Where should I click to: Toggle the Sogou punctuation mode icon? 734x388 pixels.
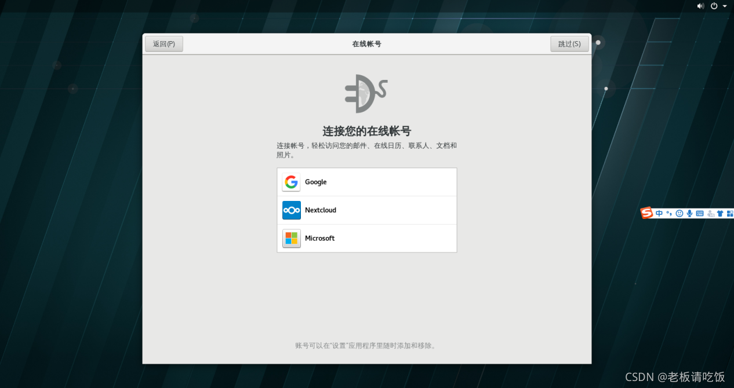coord(669,213)
